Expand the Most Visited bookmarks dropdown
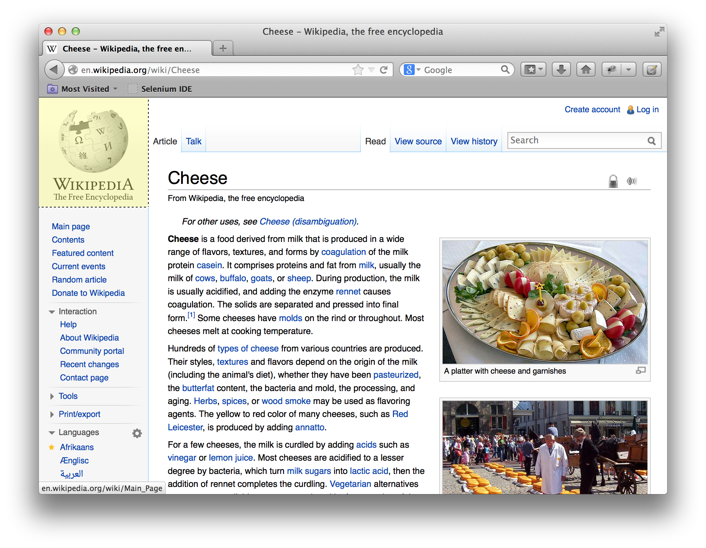 coord(115,89)
